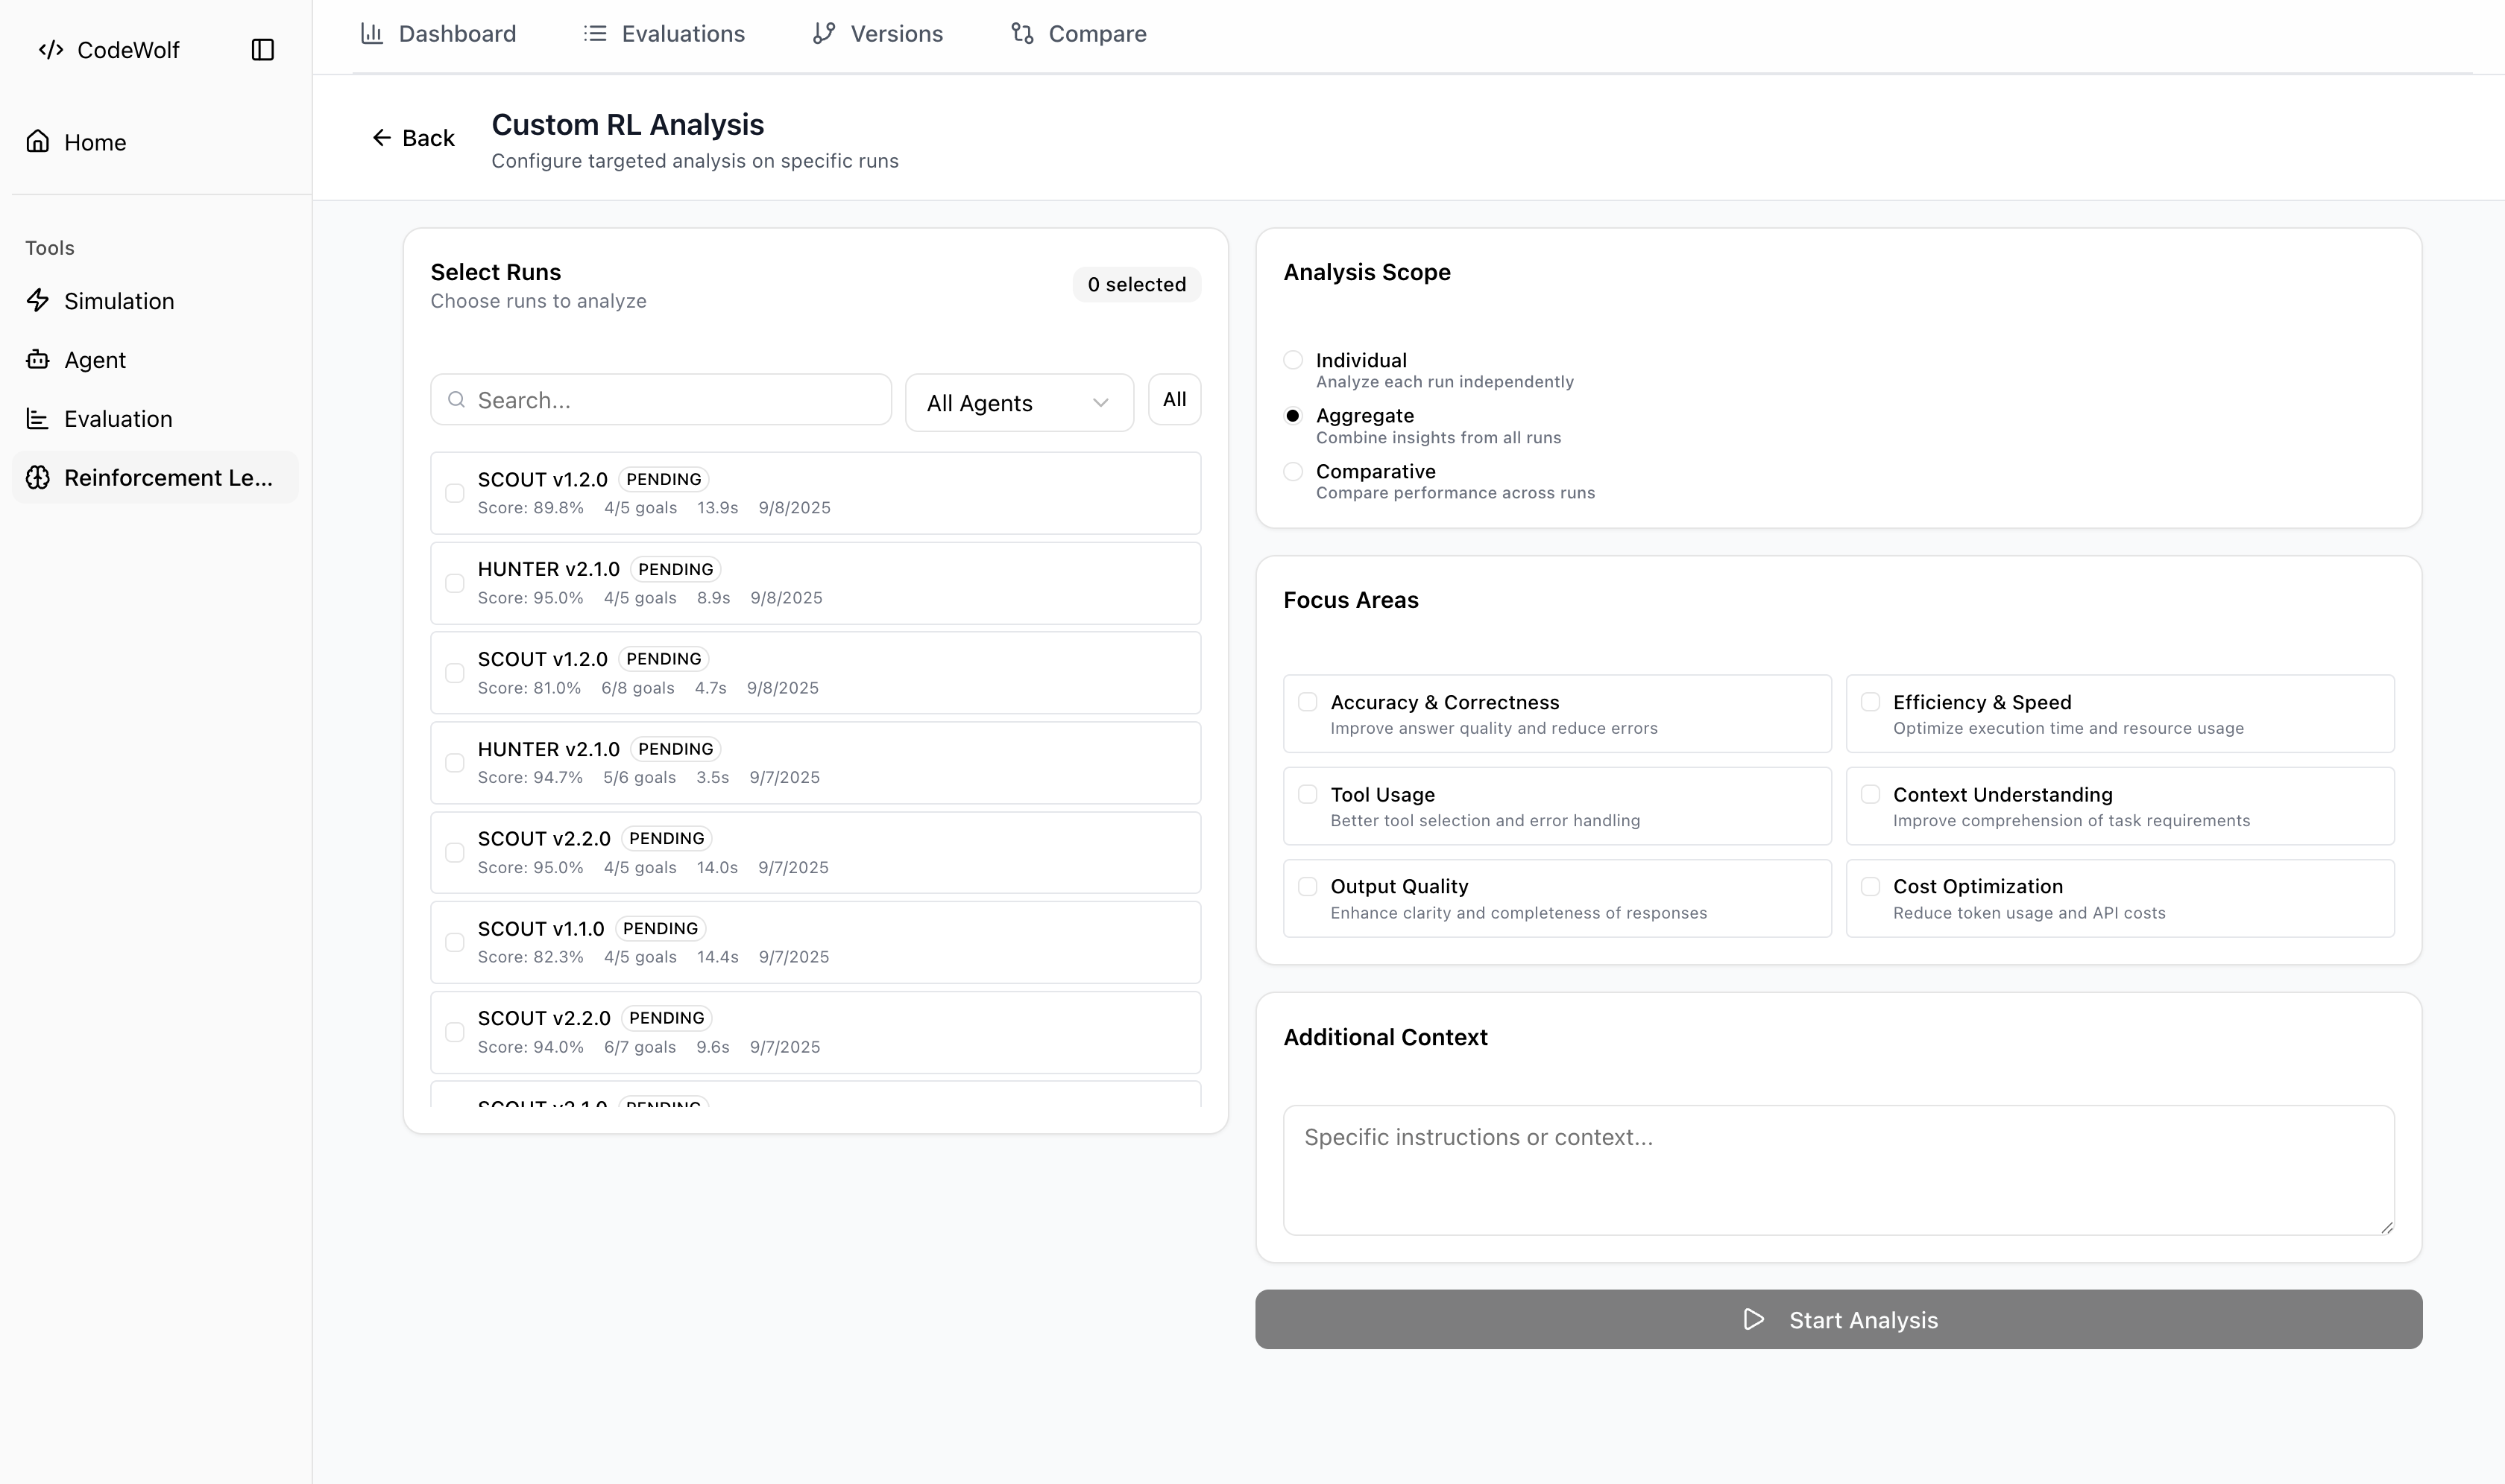Viewport: 2505px width, 1484px height.
Task: Click Back to return to previous page
Action: 412,137
